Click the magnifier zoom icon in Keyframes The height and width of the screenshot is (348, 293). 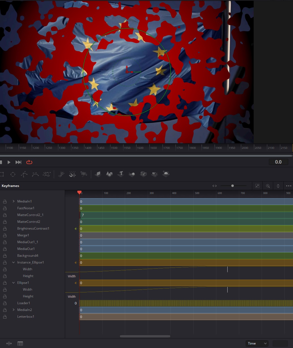click(x=268, y=186)
